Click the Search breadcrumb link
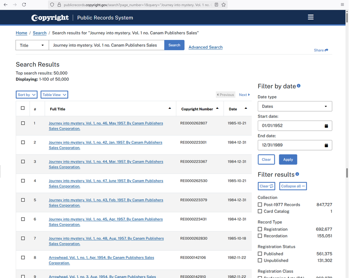Image resolution: width=349 pixels, height=278 pixels. pos(40,33)
